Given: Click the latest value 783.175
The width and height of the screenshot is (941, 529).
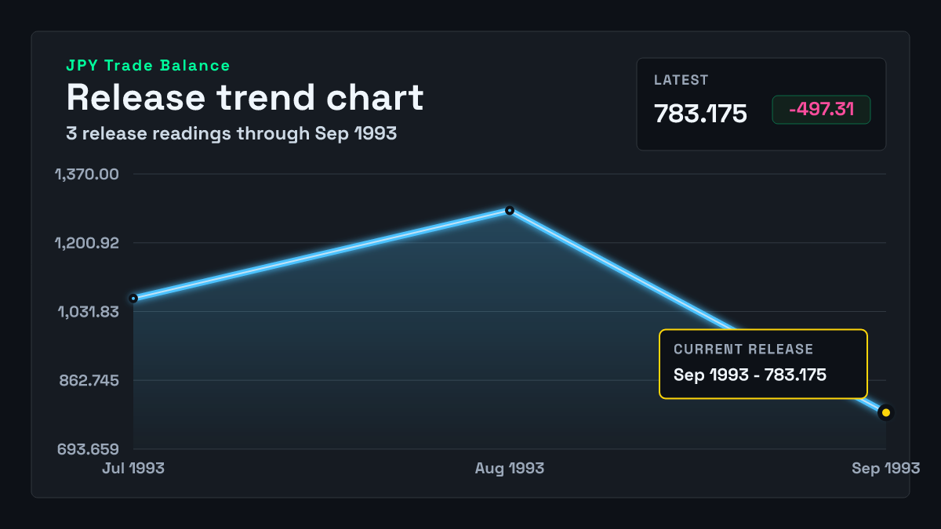Looking at the screenshot, I should pos(700,114).
